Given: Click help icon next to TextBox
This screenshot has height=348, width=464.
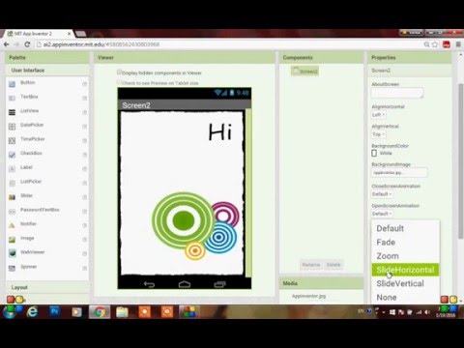Looking at the screenshot, I should 84,98.
